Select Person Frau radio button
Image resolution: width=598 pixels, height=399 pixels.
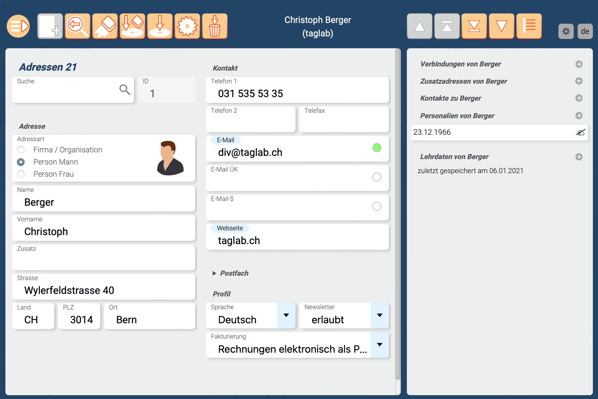click(x=21, y=174)
